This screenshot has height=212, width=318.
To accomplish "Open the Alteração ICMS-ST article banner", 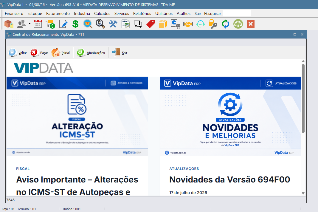I will click(x=77, y=117).
